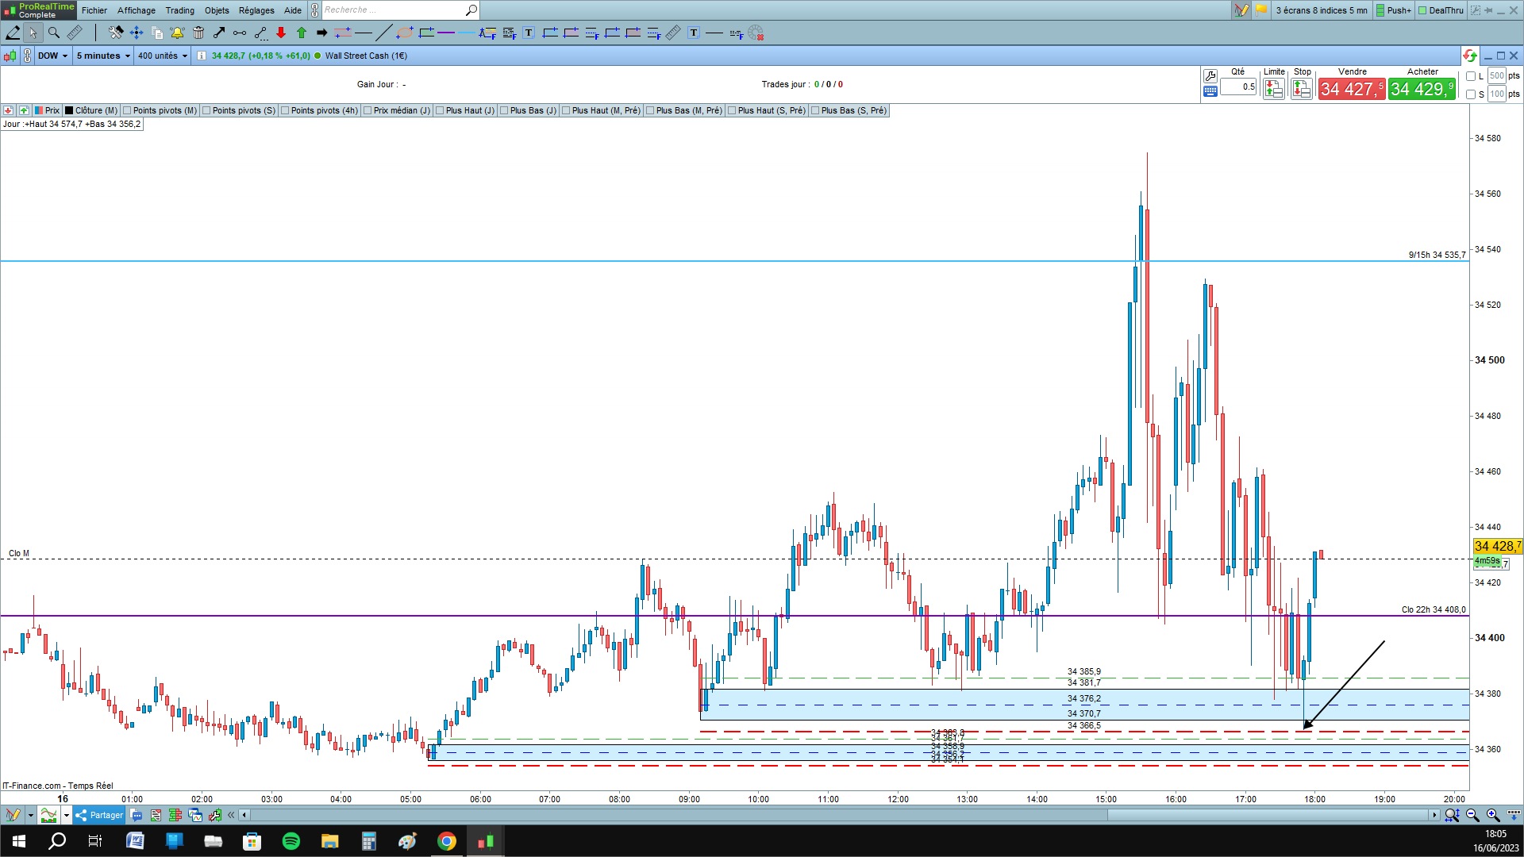Click the Partager share button
Screen dimensions: 1524x857
pos(99,815)
